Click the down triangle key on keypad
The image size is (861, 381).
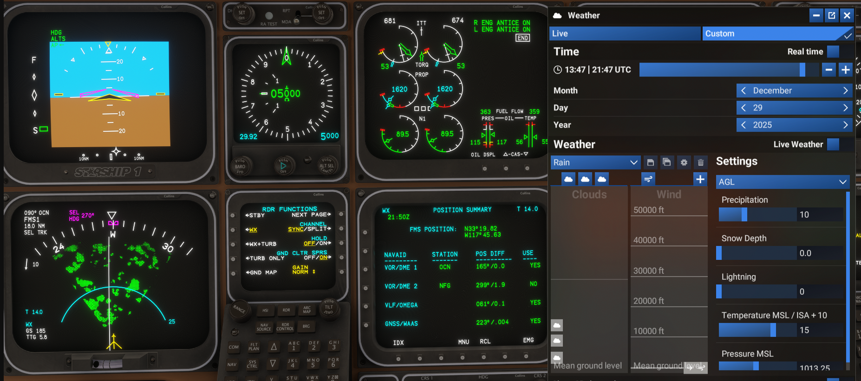(273, 363)
